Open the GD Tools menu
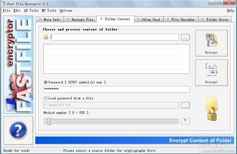237x154 pixels. [x=31, y=11]
